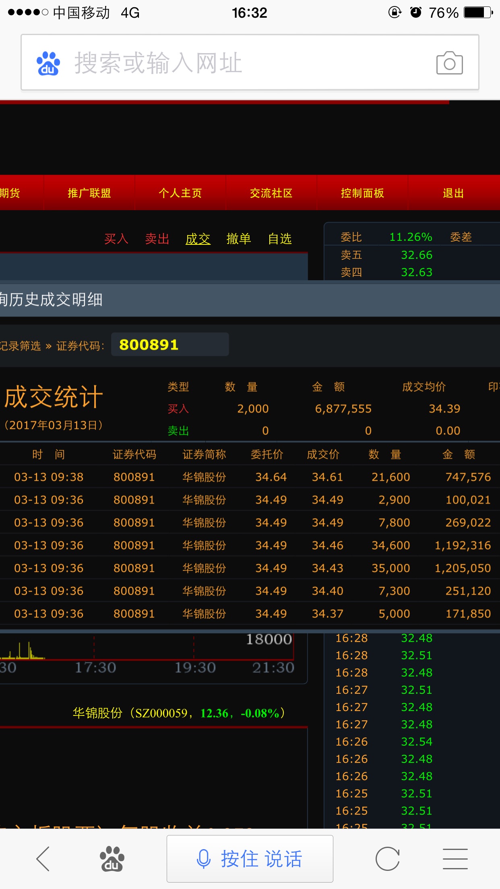Go back with the left arrow icon
The image size is (500, 889).
[x=43, y=858]
